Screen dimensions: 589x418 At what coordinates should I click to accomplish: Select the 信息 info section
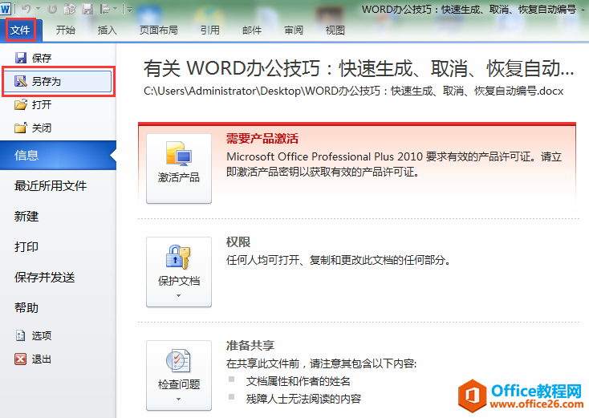pyautogui.click(x=58, y=155)
